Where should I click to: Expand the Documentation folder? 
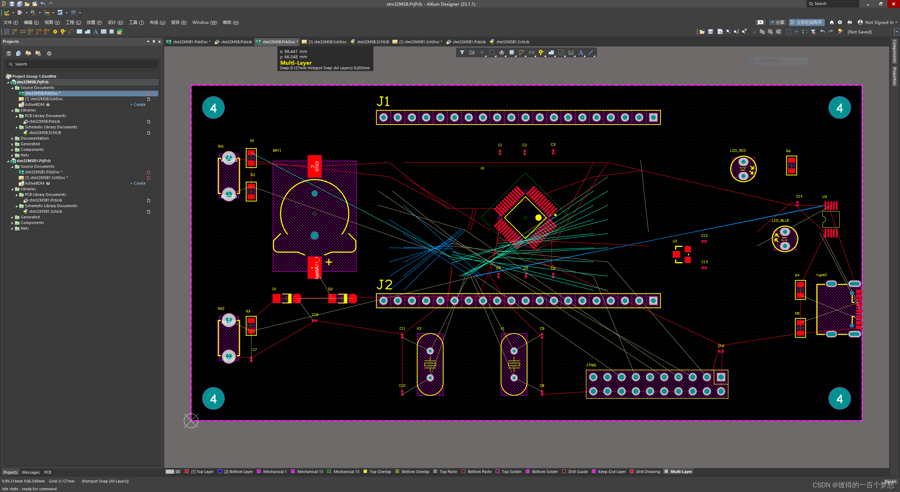(12, 139)
